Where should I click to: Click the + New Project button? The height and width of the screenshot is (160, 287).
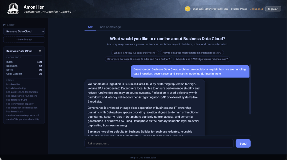[24, 40]
